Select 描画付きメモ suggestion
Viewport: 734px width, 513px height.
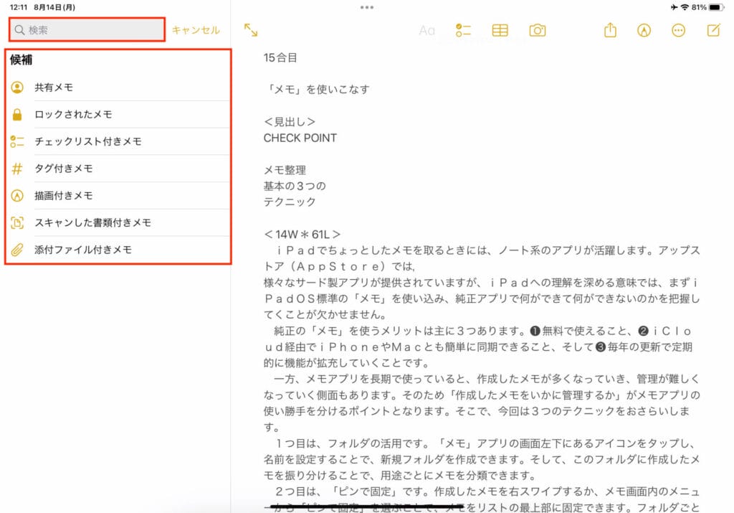(x=64, y=195)
